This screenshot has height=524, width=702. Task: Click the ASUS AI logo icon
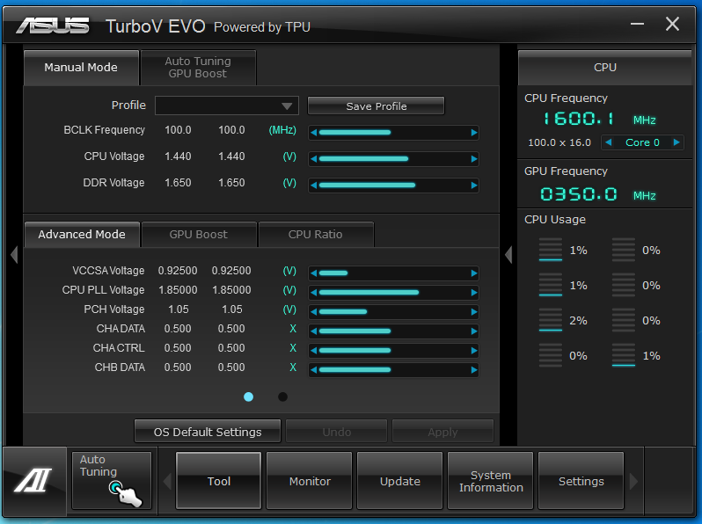pyautogui.click(x=33, y=481)
